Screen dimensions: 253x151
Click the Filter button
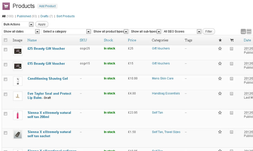point(209,31)
